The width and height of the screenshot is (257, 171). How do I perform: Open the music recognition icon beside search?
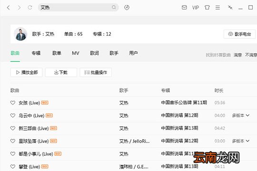point(127,8)
